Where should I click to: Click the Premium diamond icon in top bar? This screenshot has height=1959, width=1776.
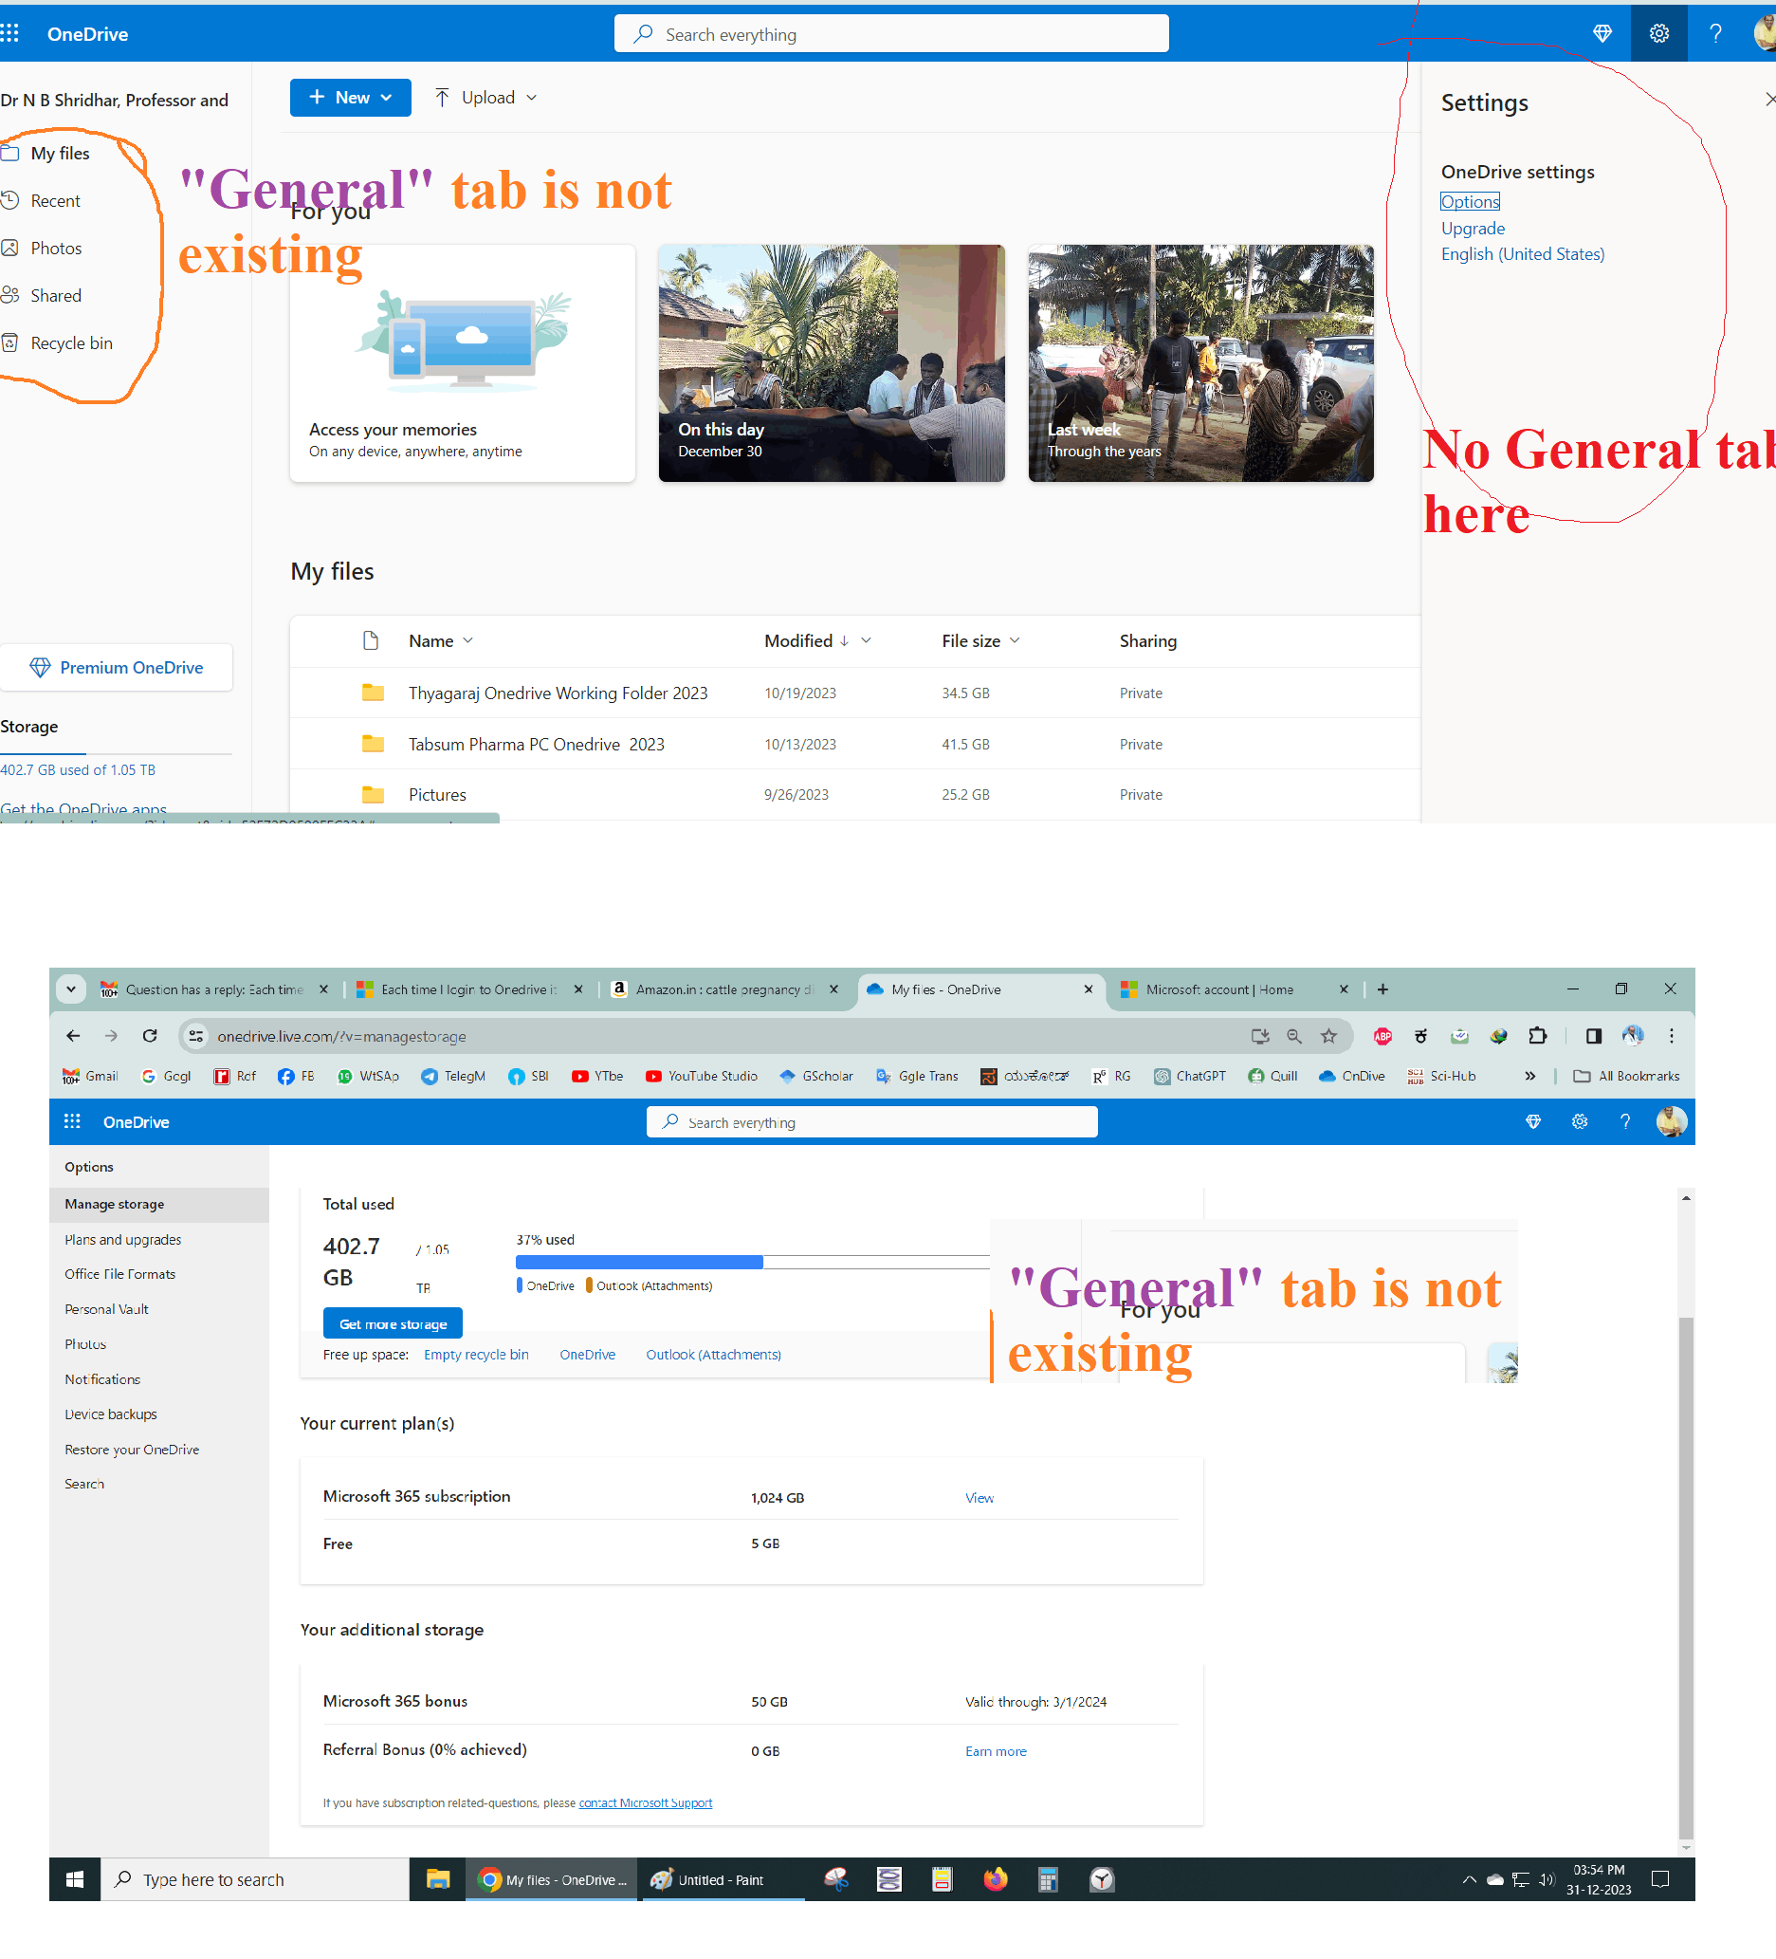[1602, 32]
